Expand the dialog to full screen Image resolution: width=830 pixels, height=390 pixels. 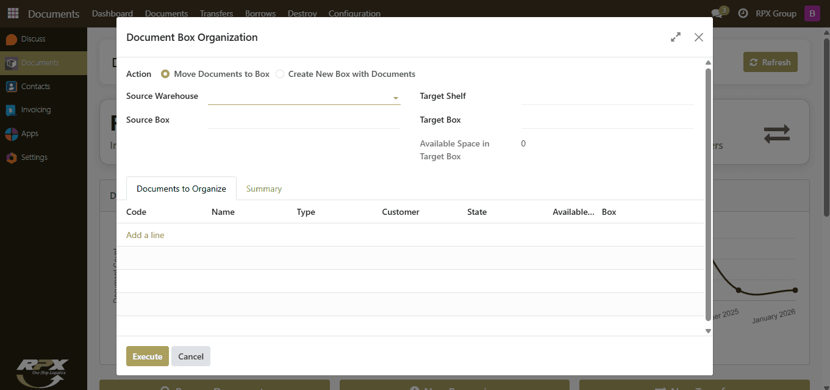(676, 37)
